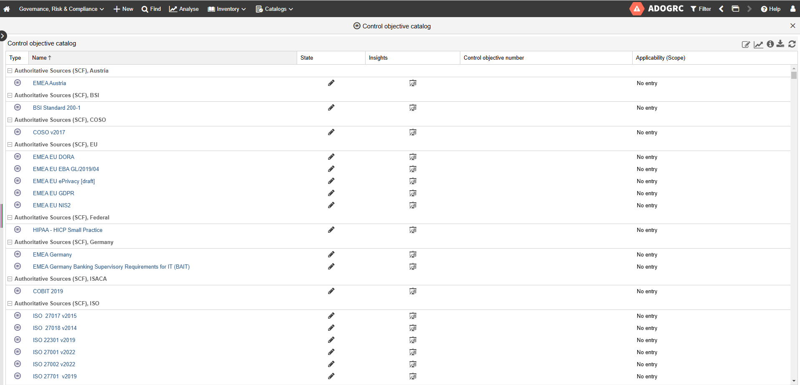Click the scrollbar down arrow
This screenshot has height=385, width=800.
coord(794,381)
